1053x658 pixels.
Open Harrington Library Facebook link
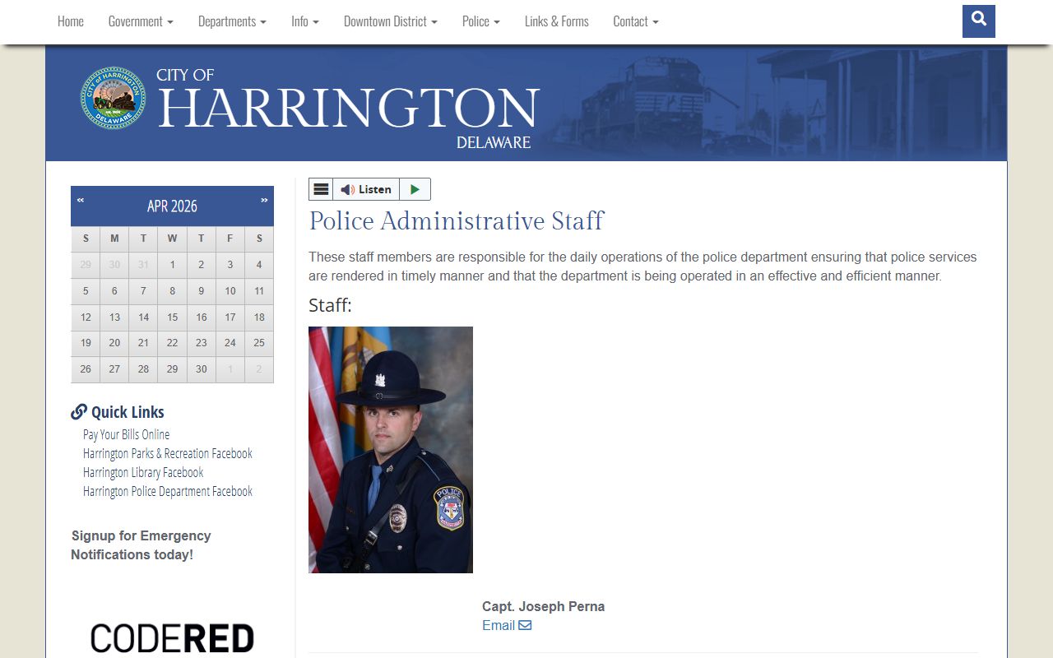tap(143, 472)
